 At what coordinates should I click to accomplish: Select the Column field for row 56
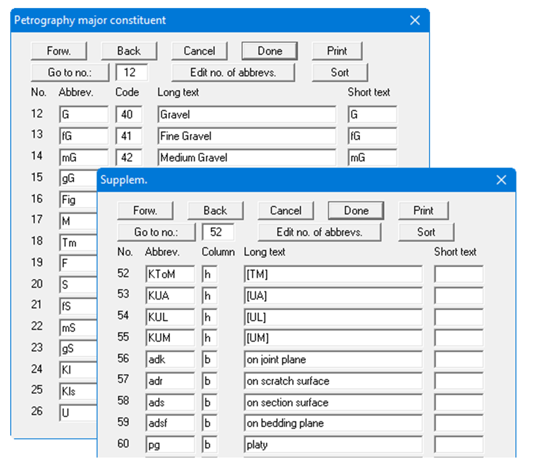pyautogui.click(x=209, y=360)
